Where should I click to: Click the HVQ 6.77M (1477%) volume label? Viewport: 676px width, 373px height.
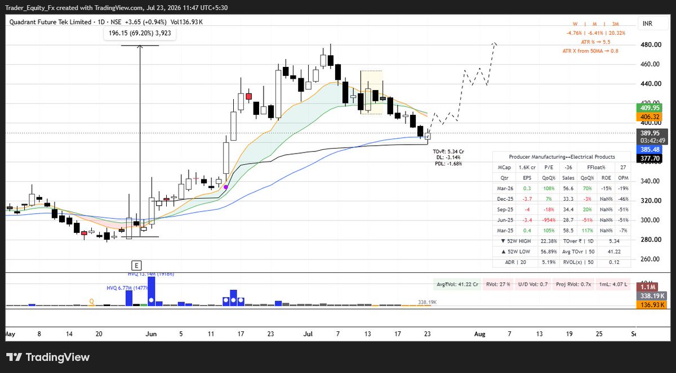click(127, 287)
